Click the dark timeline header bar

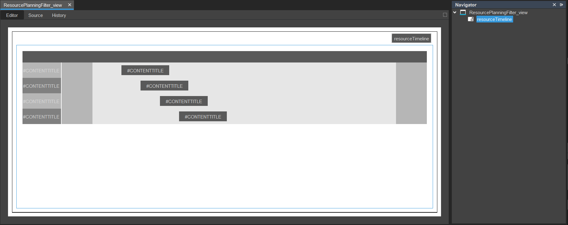224,57
